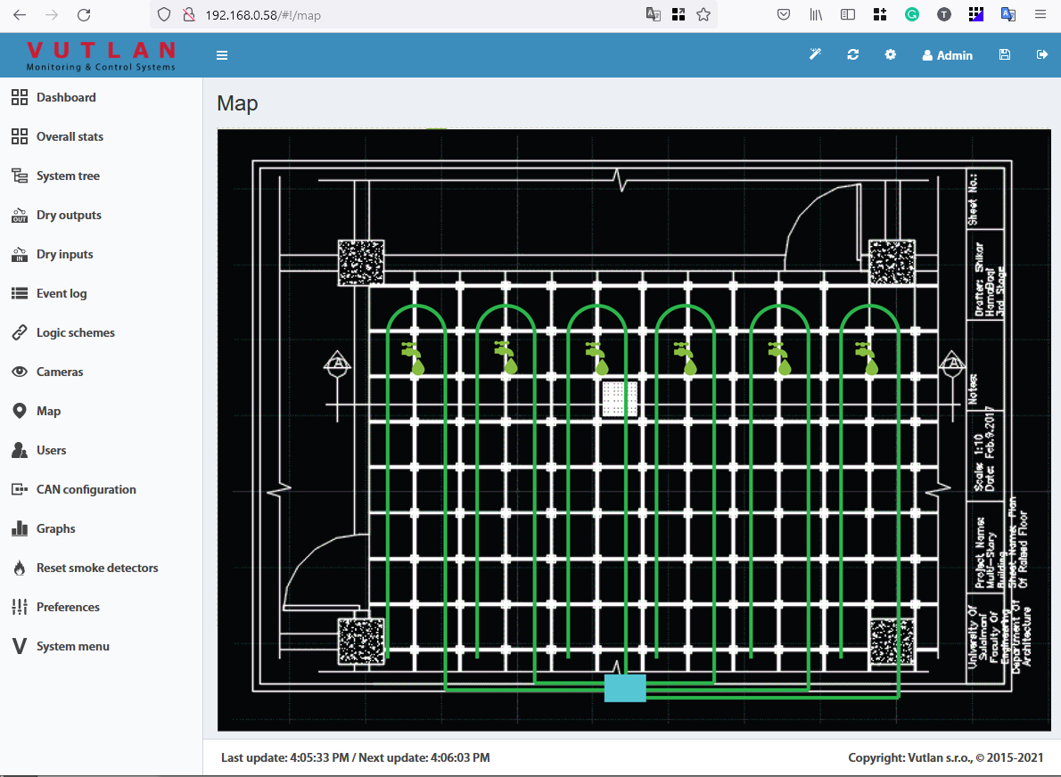Click the translate page icon in address bar
1061x777 pixels.
point(653,15)
